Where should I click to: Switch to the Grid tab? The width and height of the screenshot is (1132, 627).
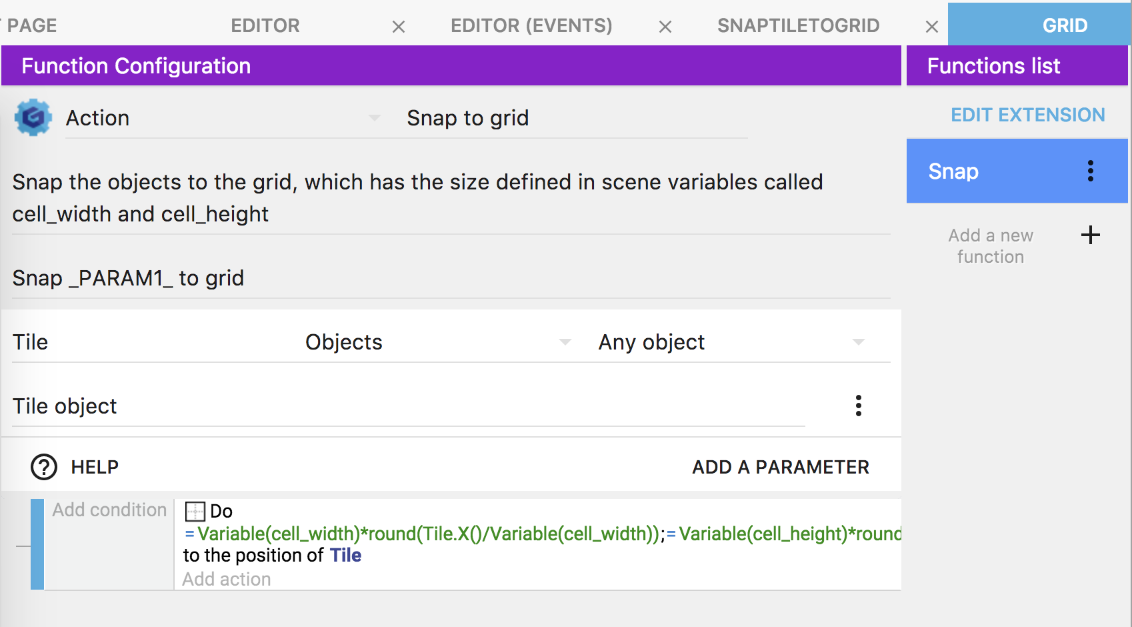click(x=1064, y=25)
